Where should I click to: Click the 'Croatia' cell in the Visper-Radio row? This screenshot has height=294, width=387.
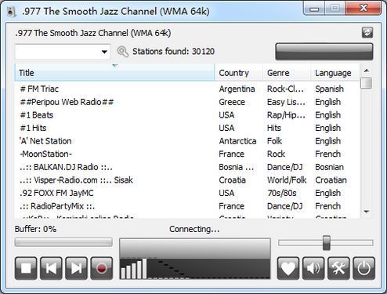pyautogui.click(x=232, y=180)
